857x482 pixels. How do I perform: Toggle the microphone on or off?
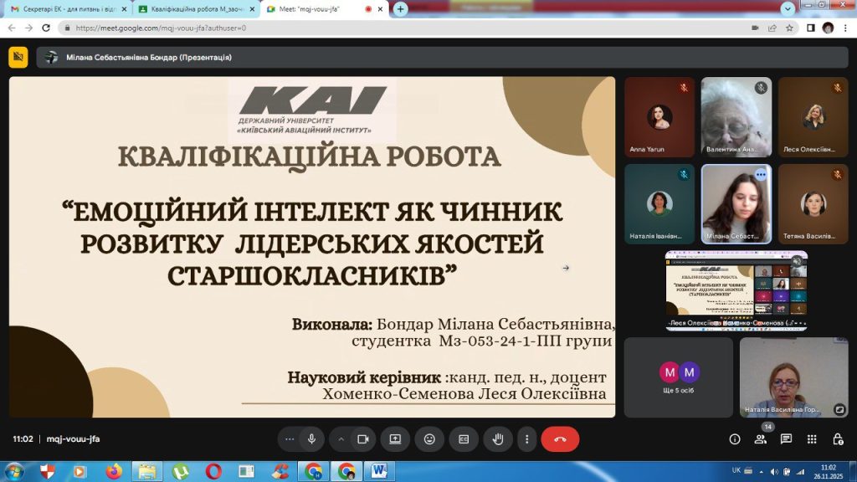tap(311, 438)
